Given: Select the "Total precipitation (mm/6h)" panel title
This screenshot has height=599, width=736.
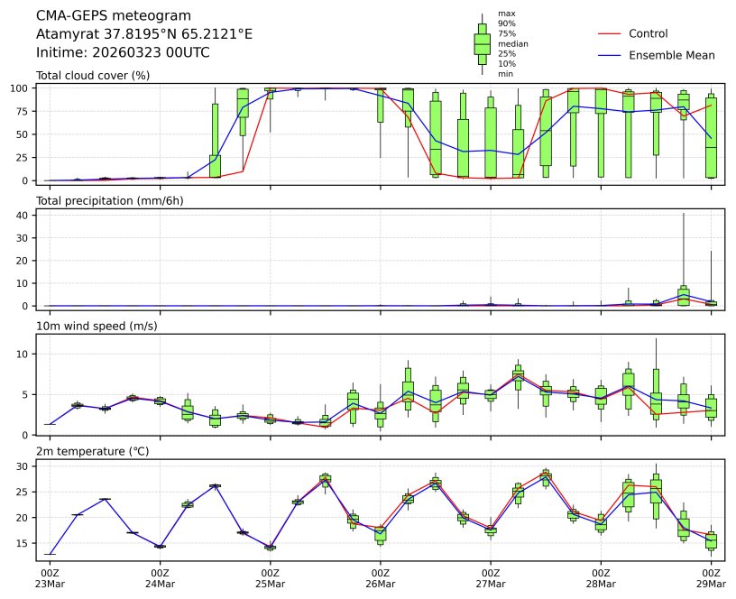Looking at the screenshot, I should (109, 200).
